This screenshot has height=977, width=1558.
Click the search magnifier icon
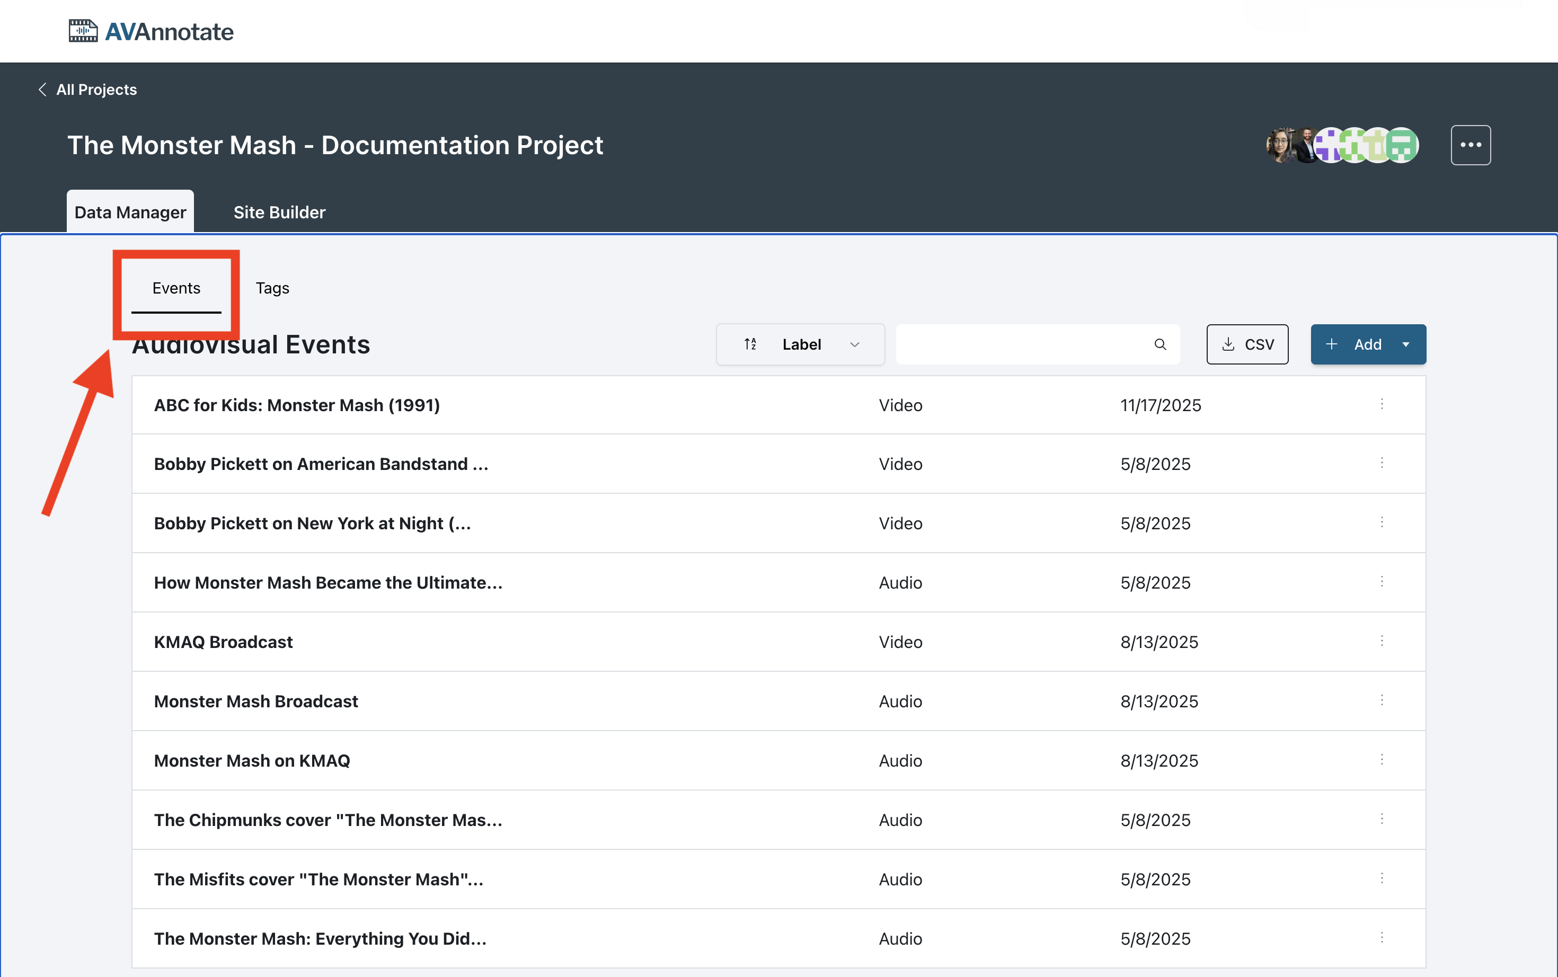click(1160, 344)
